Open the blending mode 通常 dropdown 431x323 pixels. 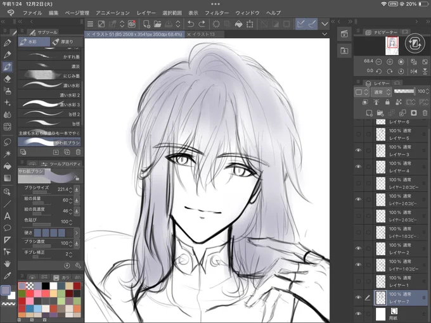click(x=381, y=92)
